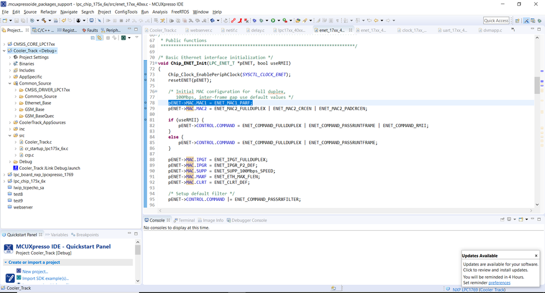The image size is (545, 293).
Task: Collapse Create or import a project section
Action: point(5,262)
